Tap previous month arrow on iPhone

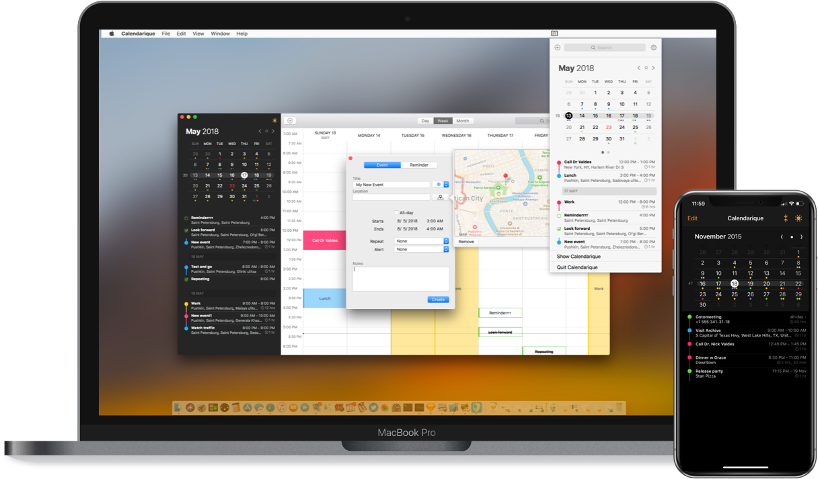782,236
